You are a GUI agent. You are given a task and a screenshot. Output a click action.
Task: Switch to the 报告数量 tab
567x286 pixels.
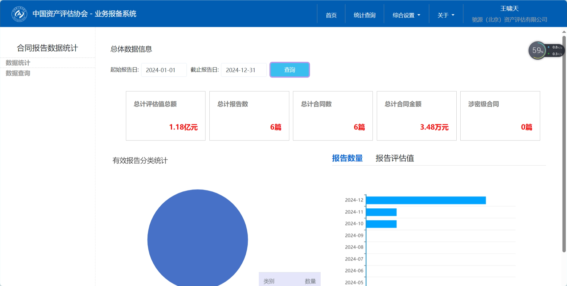[347, 158]
